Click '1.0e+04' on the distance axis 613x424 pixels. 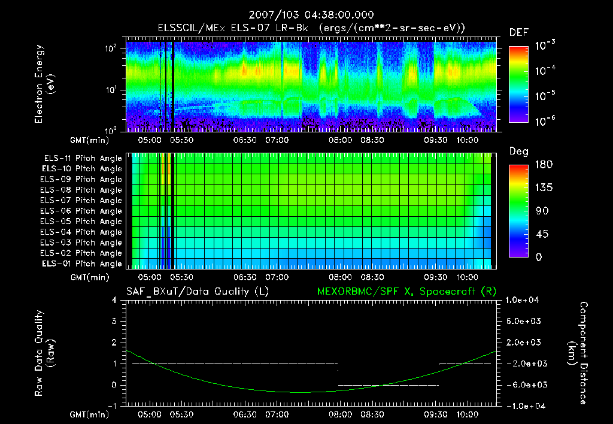coord(522,301)
